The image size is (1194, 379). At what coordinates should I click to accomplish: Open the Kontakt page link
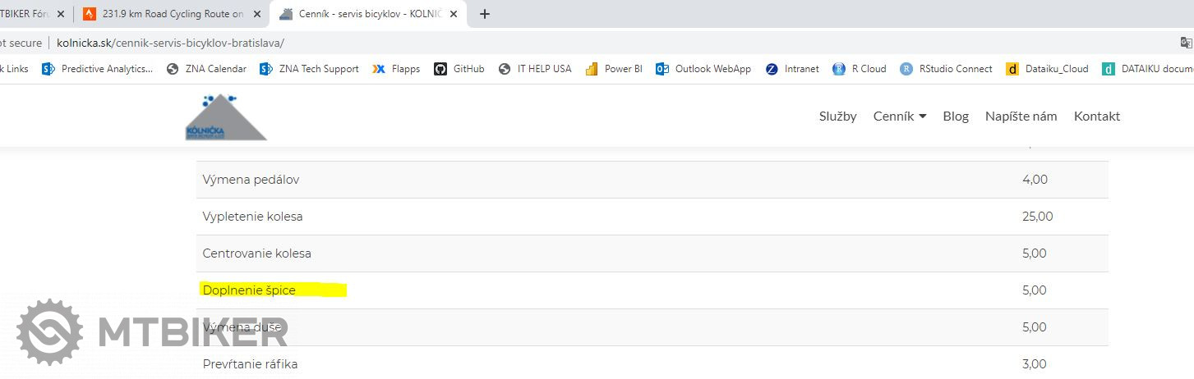(1096, 116)
